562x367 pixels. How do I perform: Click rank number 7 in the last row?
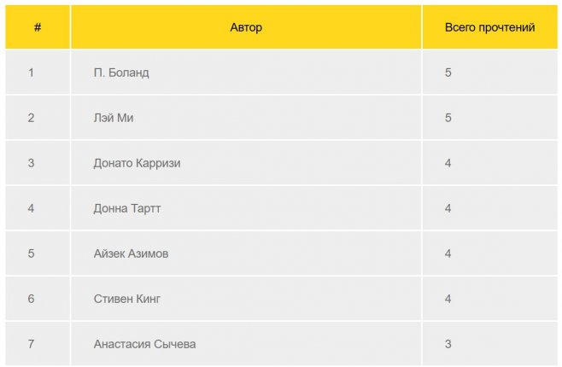click(x=31, y=344)
